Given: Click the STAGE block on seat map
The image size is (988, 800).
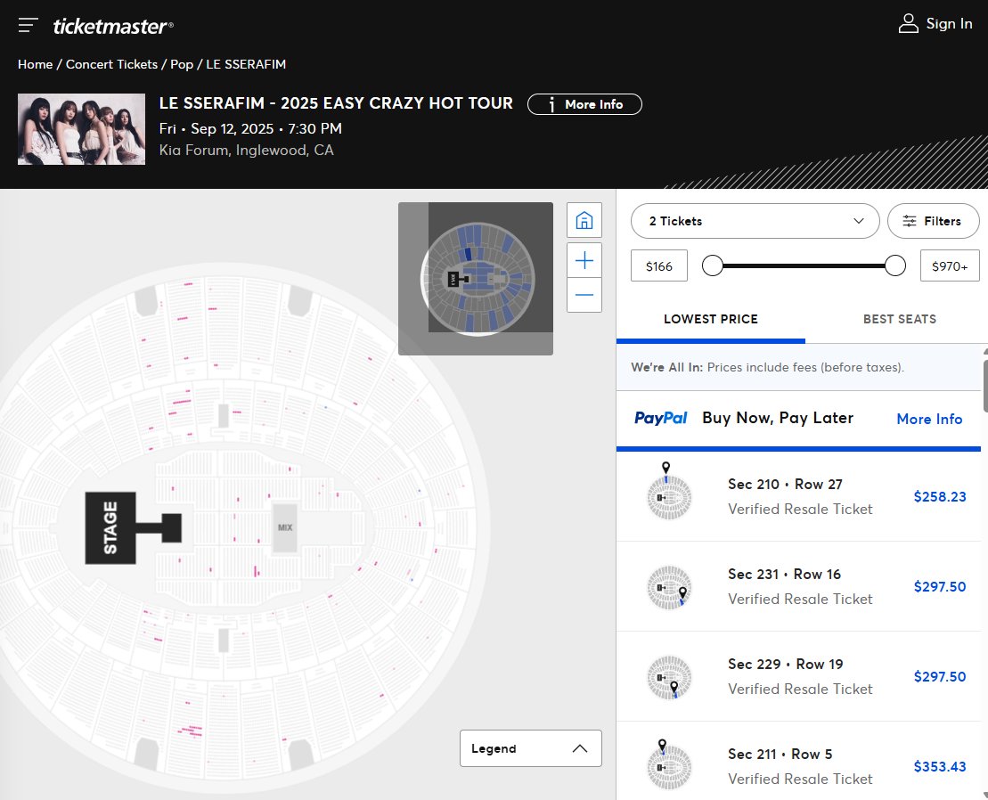Looking at the screenshot, I should tap(110, 528).
